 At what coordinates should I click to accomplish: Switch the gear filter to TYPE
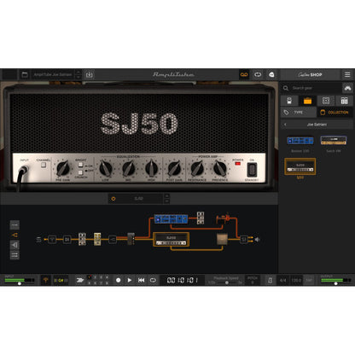[299, 113]
